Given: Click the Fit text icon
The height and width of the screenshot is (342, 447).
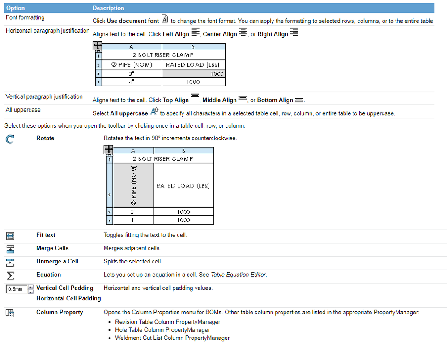Looking at the screenshot, I should (10, 236).
